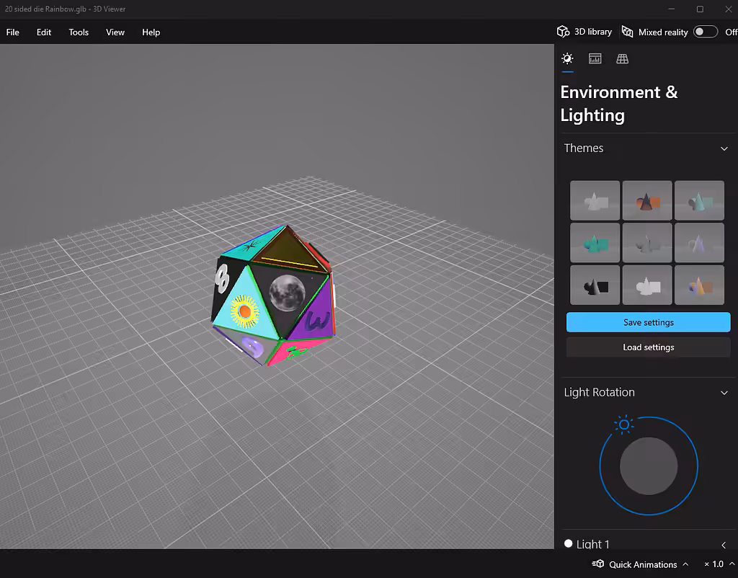Close the 3D Viewer window

pyautogui.click(x=728, y=9)
